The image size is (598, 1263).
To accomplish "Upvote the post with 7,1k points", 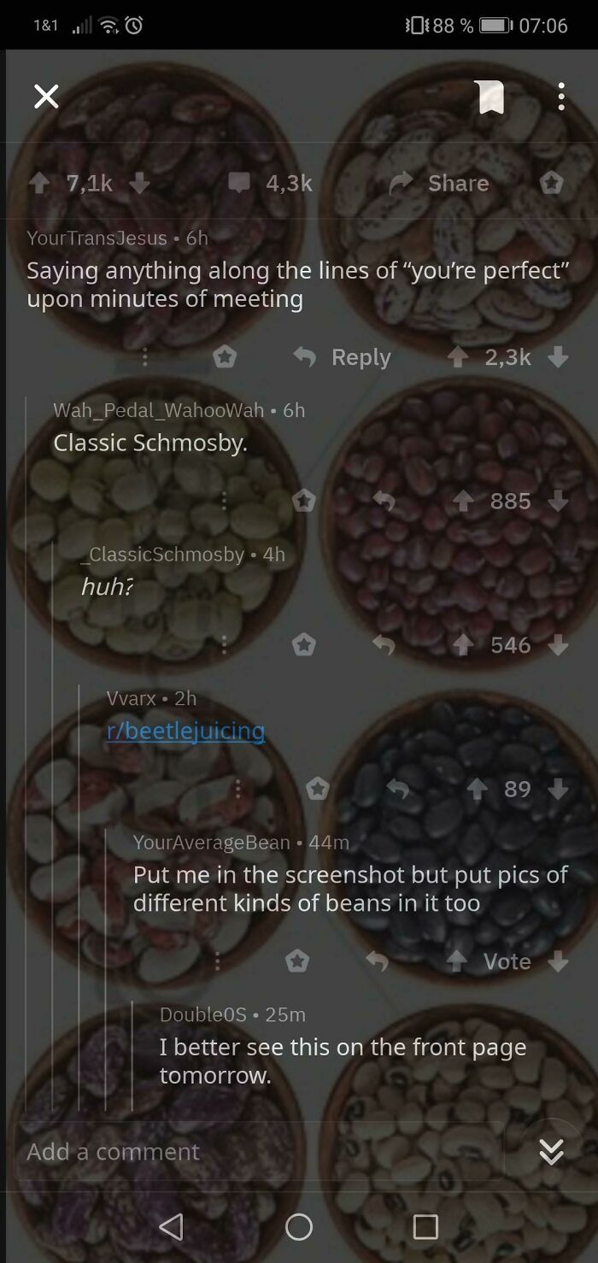I will tap(39, 183).
